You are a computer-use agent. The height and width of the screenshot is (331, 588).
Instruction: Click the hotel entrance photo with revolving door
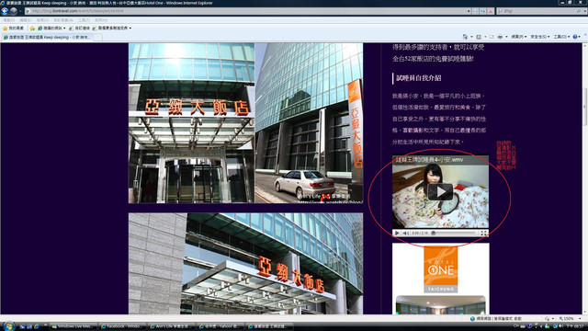pyautogui.click(x=192, y=123)
